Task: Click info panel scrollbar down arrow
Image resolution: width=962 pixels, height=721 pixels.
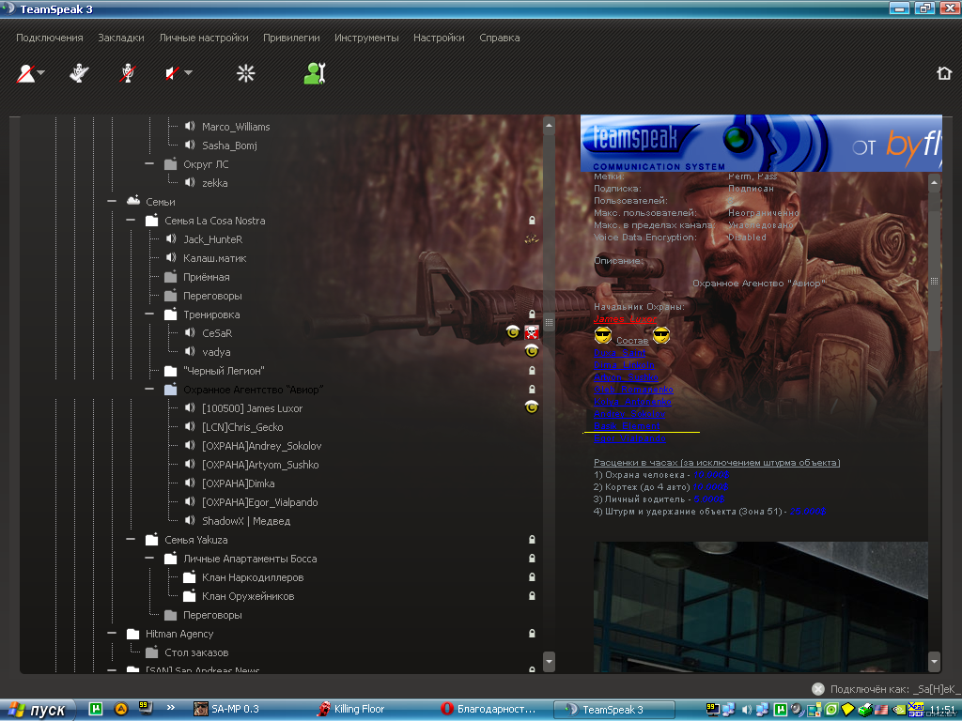Action: click(934, 662)
